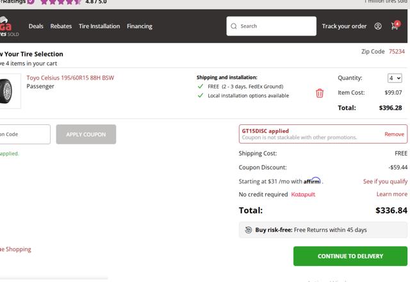
Task: Go to Tire Installation page
Action: 99,26
